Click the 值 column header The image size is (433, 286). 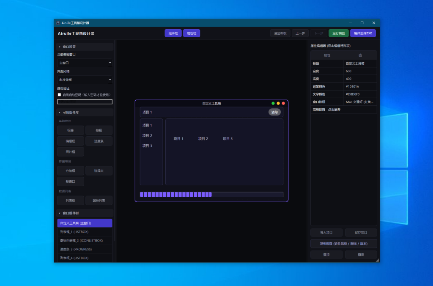[360, 55]
